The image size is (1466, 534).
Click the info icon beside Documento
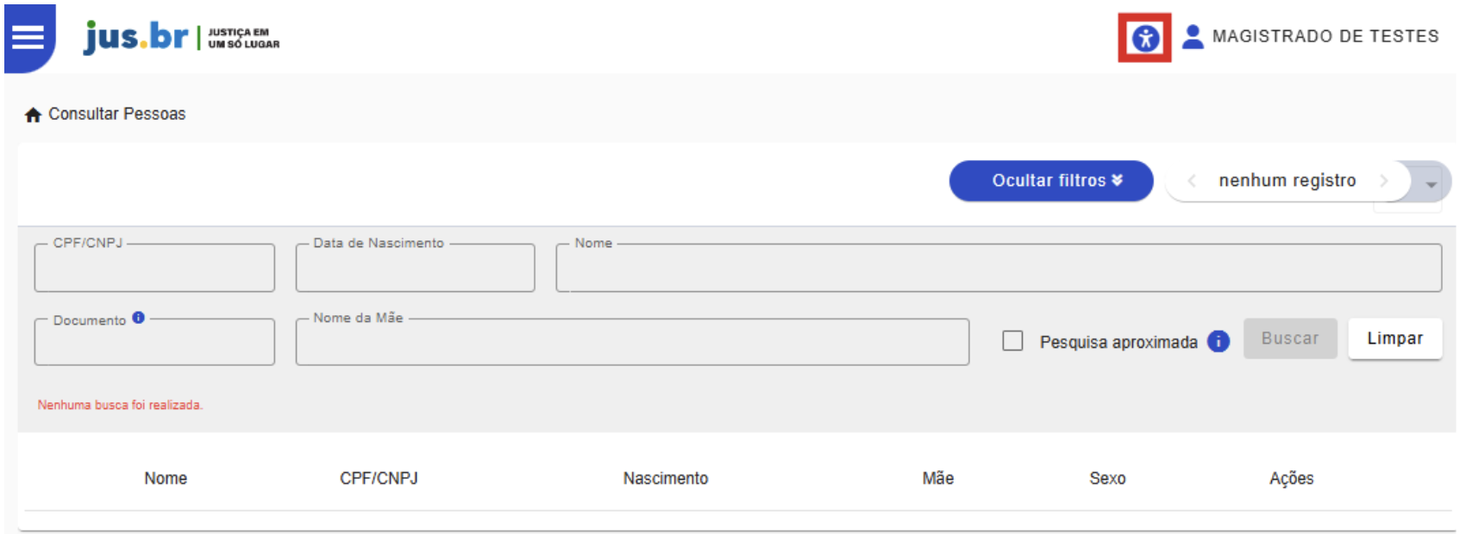click(x=139, y=318)
